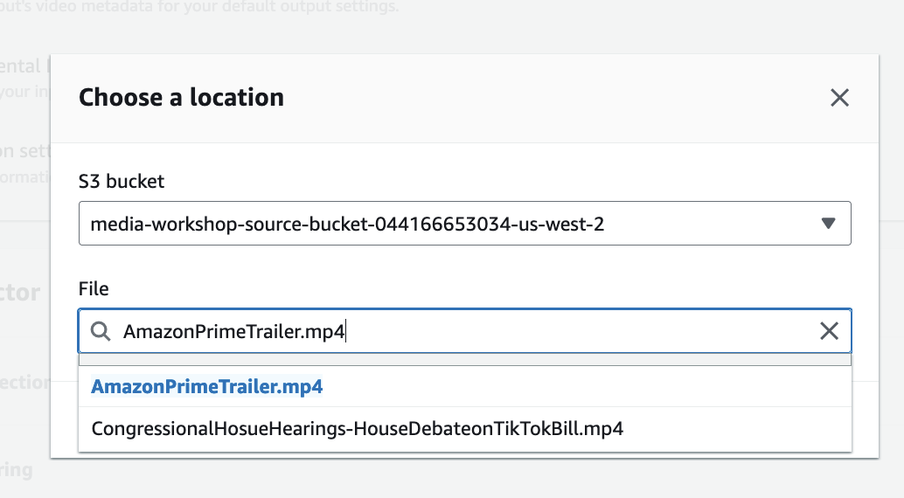Click the dimmed "ctor" heading behind dialog
Viewport: 904px width, 498px height.
click(20, 293)
